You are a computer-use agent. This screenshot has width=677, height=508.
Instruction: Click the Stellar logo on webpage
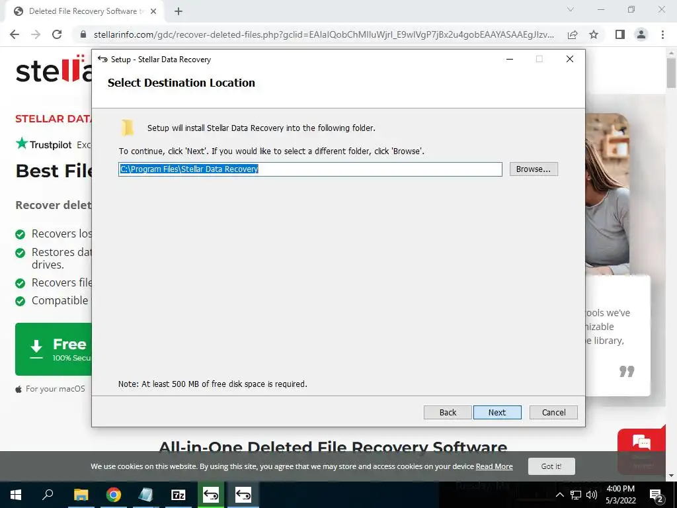[54, 69]
